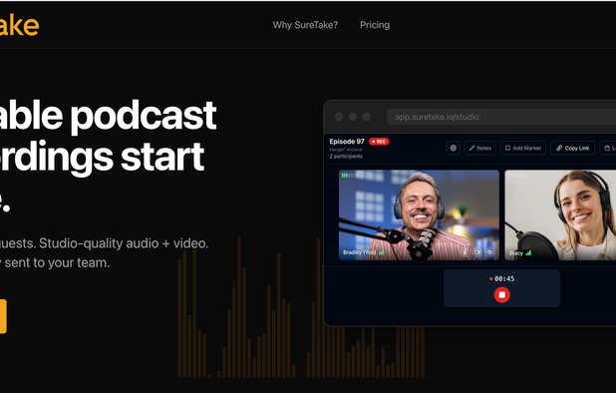616x393 pixels.
Task: Open studio settings gear icon
Action: [453, 149]
